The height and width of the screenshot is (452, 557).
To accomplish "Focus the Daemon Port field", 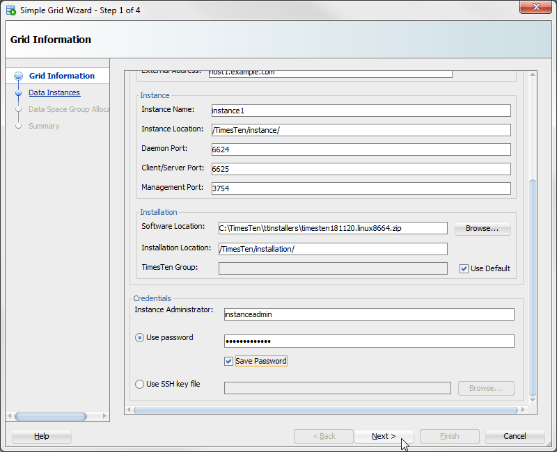I will pyautogui.click(x=361, y=150).
